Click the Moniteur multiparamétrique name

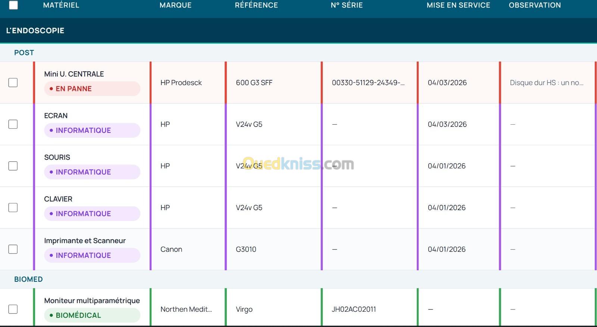coord(92,300)
